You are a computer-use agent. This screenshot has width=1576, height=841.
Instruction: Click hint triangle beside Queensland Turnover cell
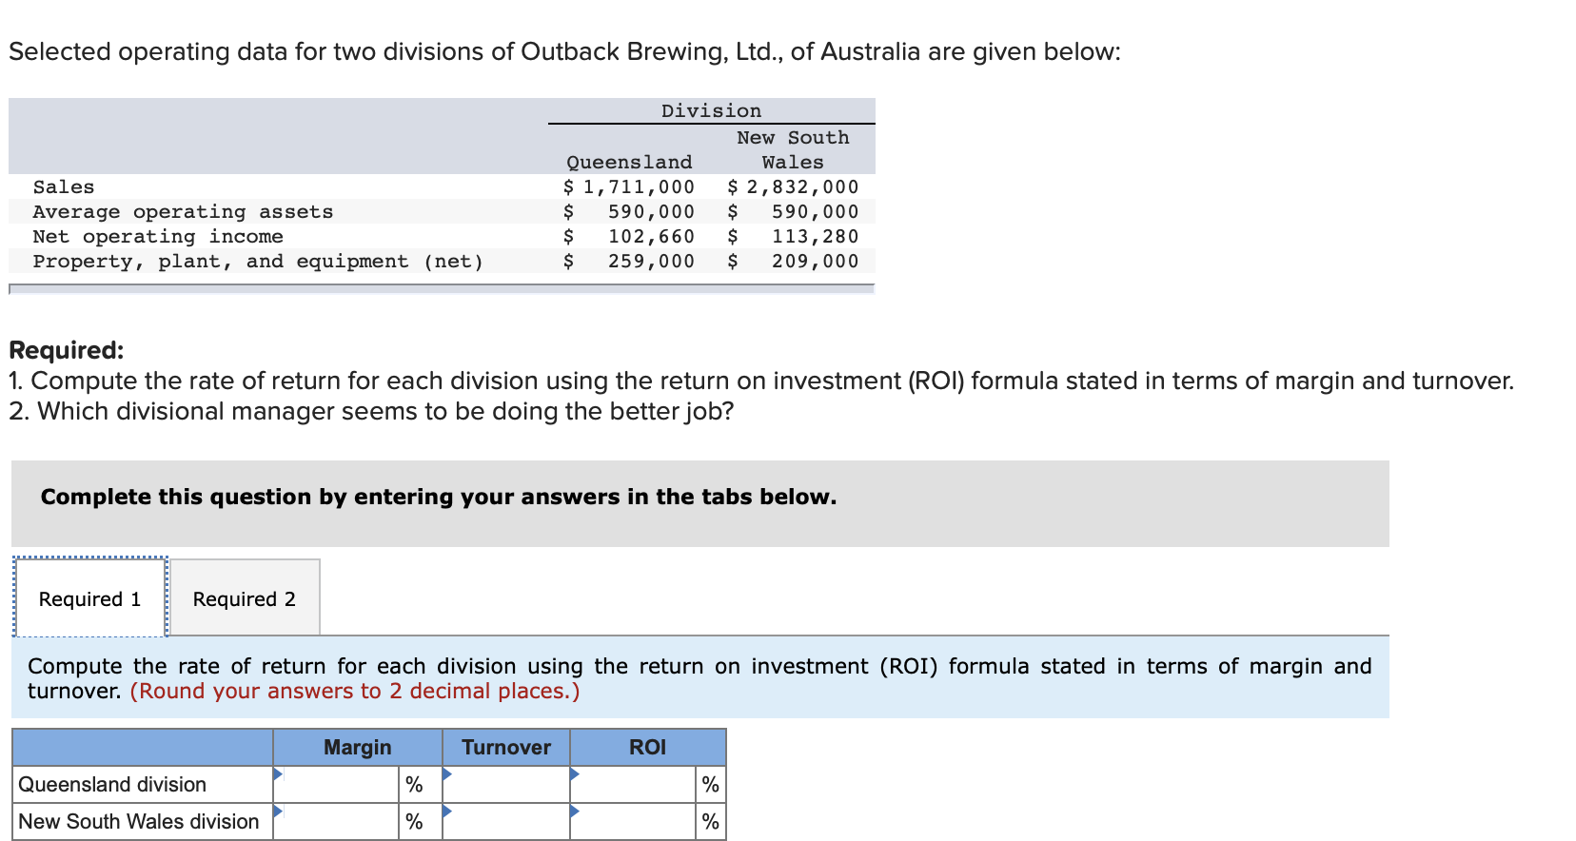[447, 776]
